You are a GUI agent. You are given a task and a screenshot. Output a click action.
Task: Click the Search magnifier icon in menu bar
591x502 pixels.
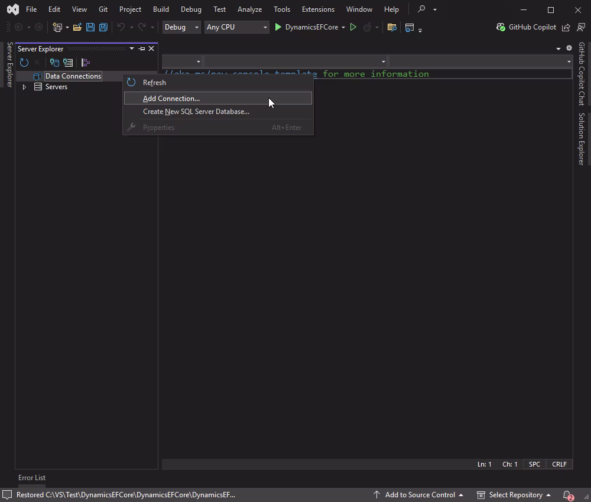(x=421, y=9)
